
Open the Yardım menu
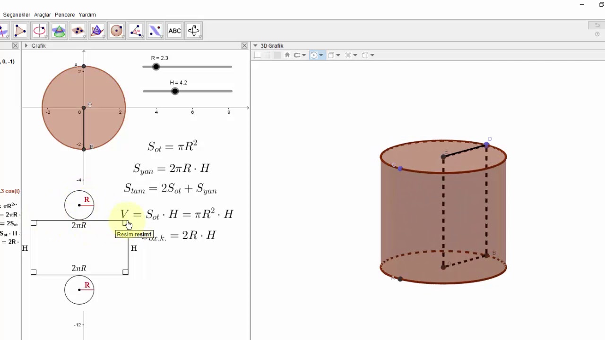(x=87, y=15)
